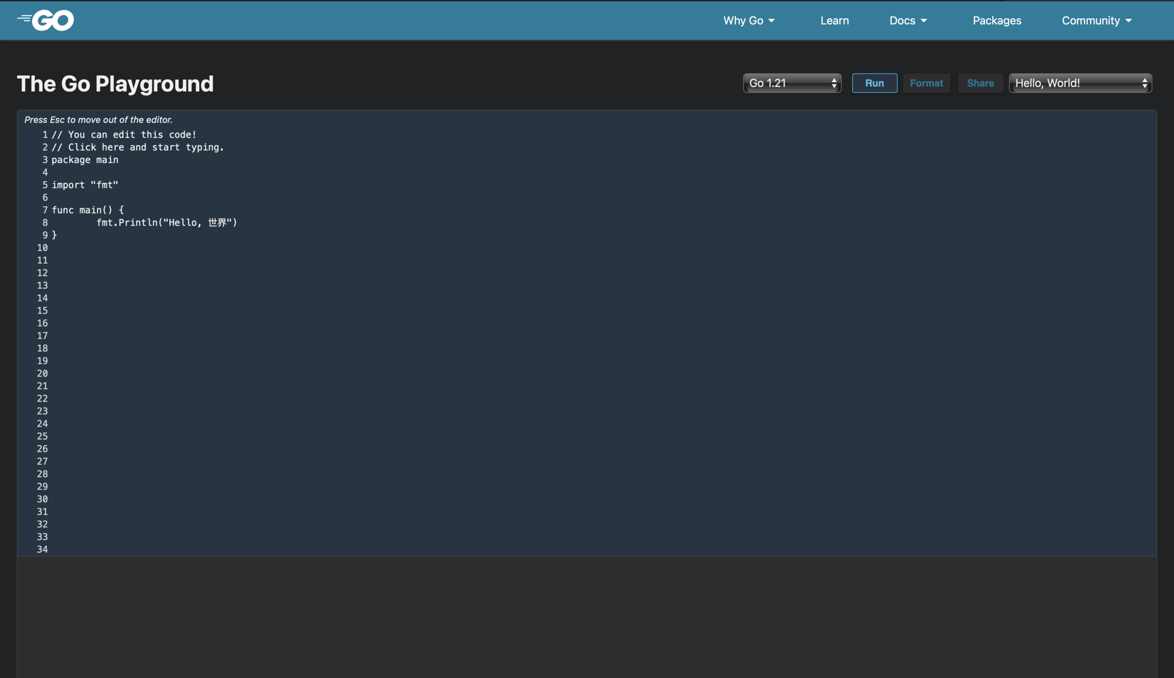
Task: Click the func main() line
Action: (x=87, y=210)
